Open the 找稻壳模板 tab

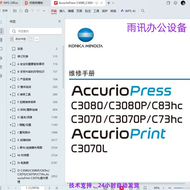36,3
